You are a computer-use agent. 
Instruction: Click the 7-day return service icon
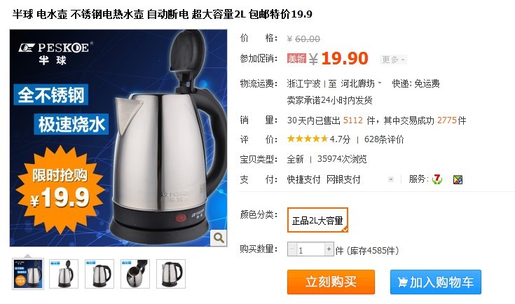[437, 179]
